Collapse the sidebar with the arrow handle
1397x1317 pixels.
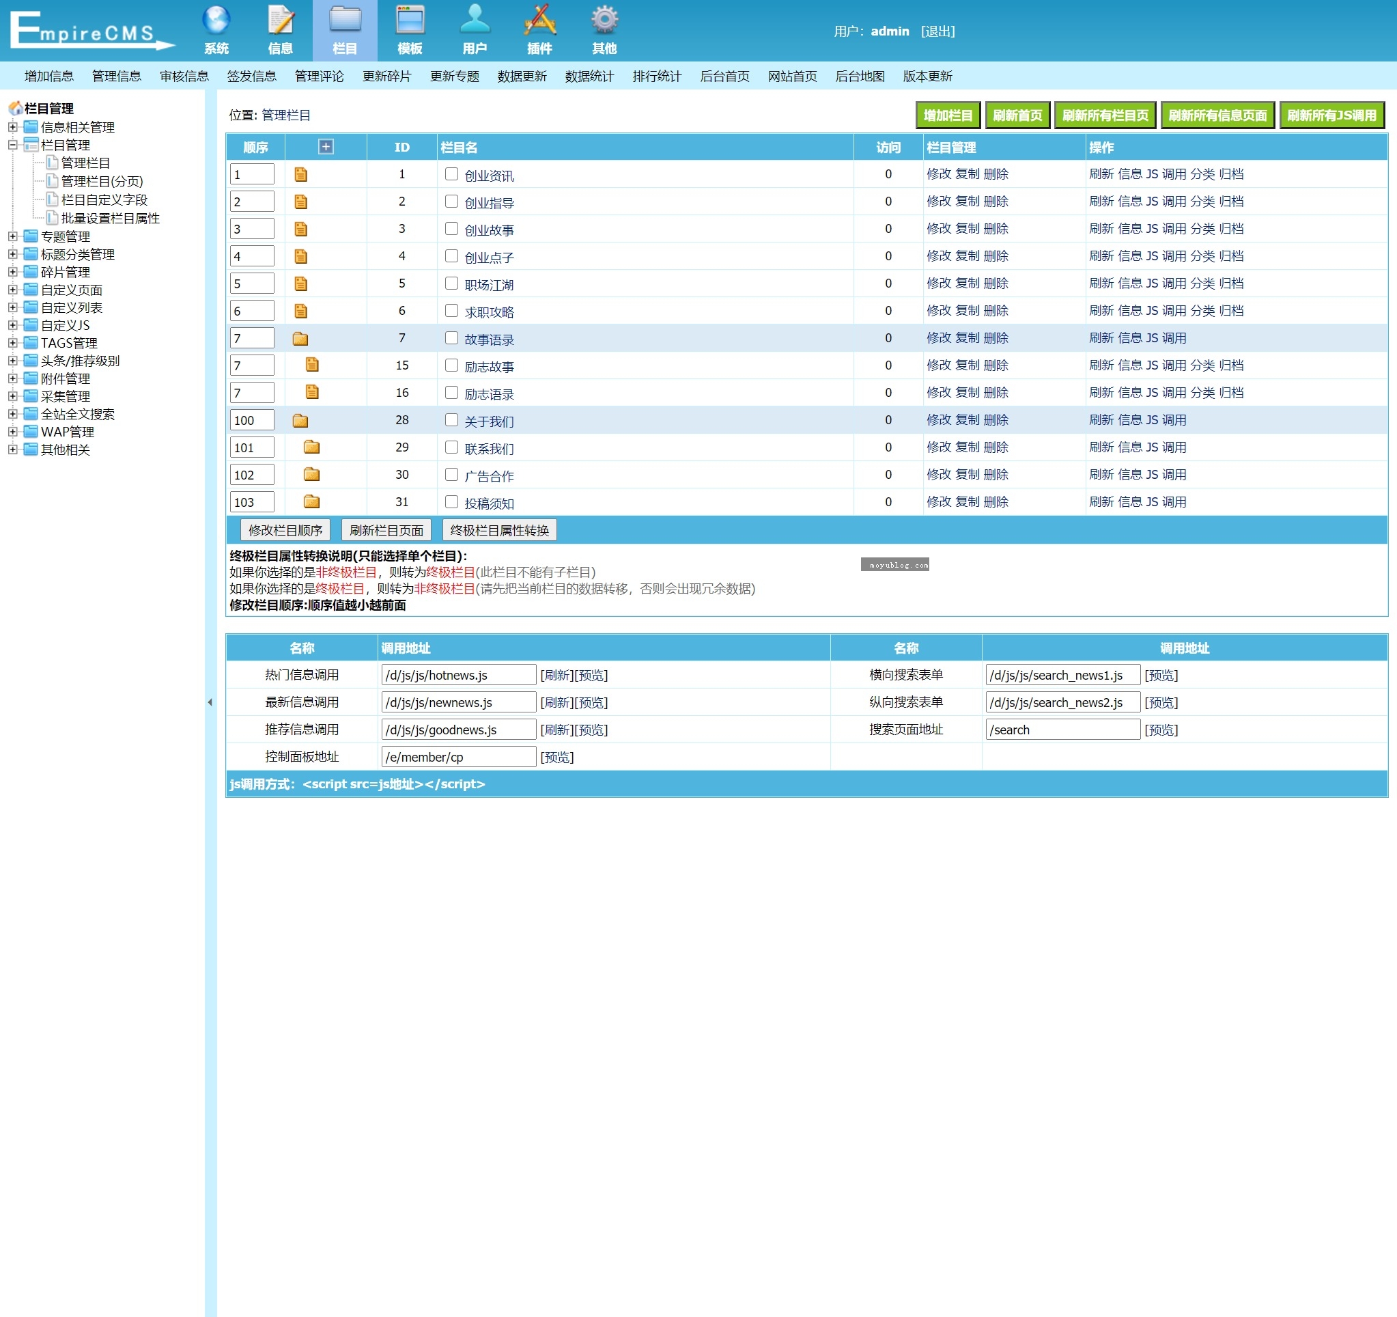[x=210, y=702]
